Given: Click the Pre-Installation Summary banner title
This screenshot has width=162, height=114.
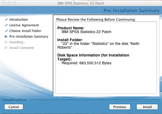Looking at the screenshot, I should click(x=131, y=10).
